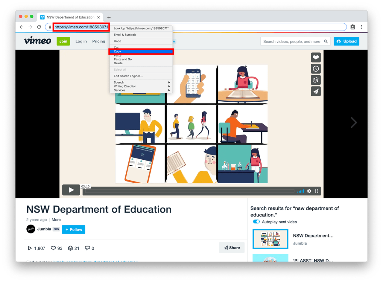Click the Jumbla avatar
This screenshot has width=383, height=282.
(31, 229)
